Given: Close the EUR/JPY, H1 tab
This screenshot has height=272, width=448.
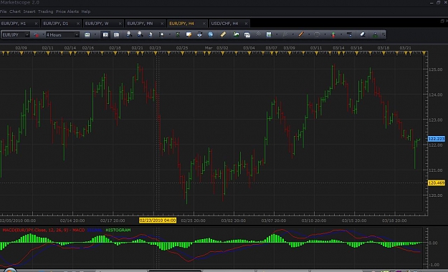Looking at the screenshot, I should click(x=36, y=24).
